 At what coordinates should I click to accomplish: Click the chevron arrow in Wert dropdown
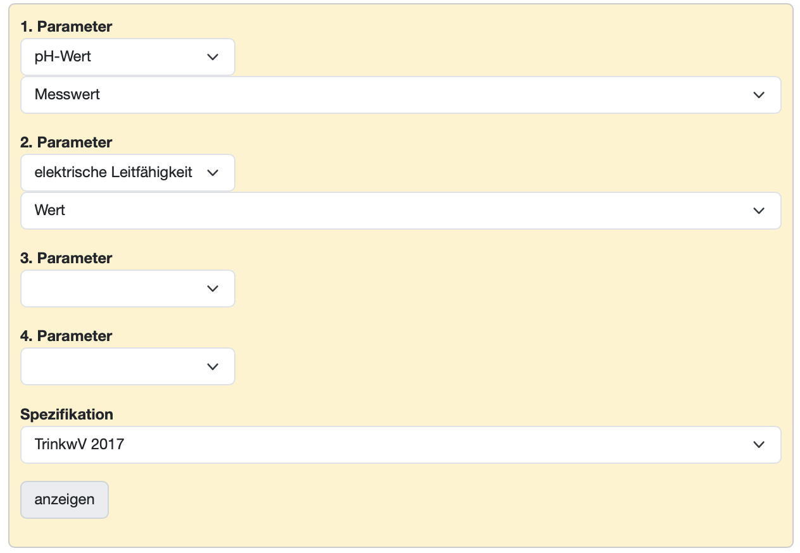pyautogui.click(x=759, y=211)
